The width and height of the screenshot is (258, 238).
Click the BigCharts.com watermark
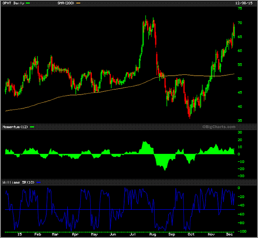tap(218, 127)
